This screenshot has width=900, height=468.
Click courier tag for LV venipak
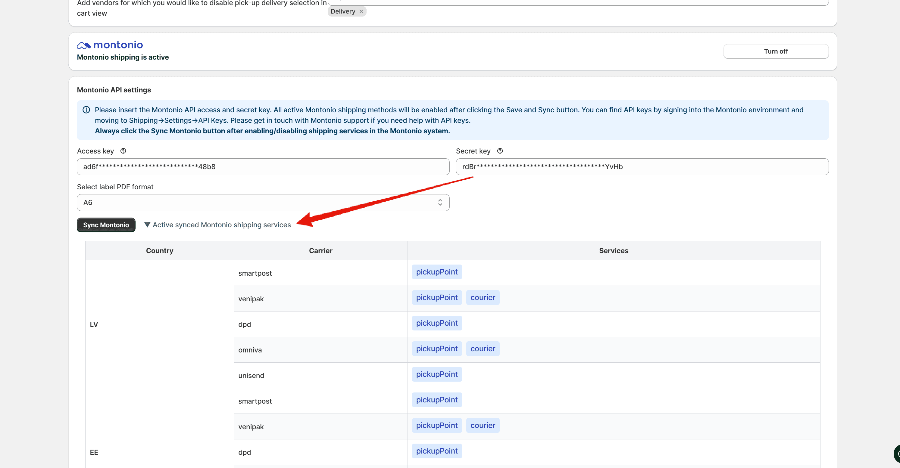(x=483, y=297)
